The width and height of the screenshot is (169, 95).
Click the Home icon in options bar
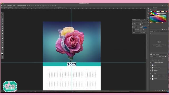point(1,5)
